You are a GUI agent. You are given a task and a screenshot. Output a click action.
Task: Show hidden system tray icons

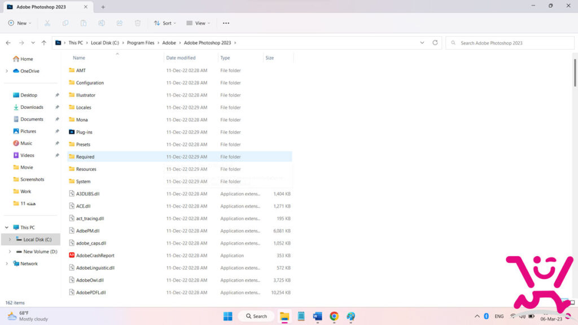(x=477, y=316)
